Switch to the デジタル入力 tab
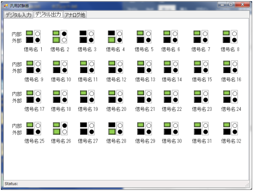Image resolution: width=253 pixels, height=191 pixels. (18, 15)
